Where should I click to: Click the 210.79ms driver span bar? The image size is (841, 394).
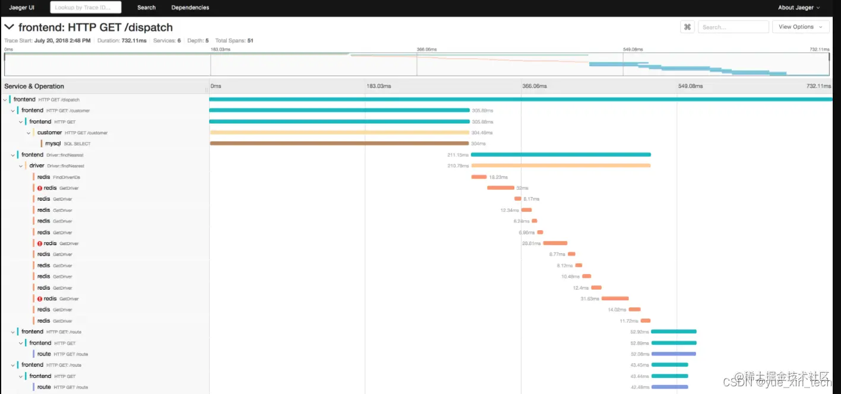[x=561, y=166]
